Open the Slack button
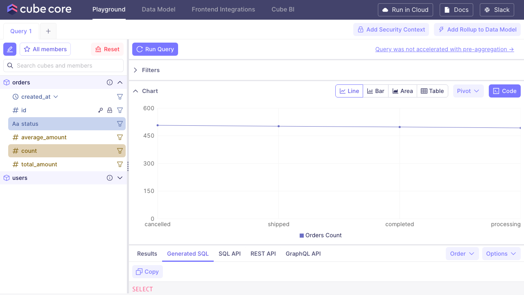524x295 pixels. click(x=497, y=10)
